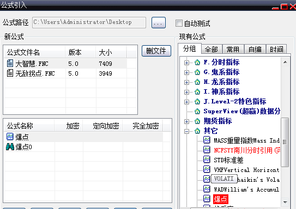The width and height of the screenshot is (296, 209).
Task: Click the chart icon of STD标准差
Action: (207, 159)
